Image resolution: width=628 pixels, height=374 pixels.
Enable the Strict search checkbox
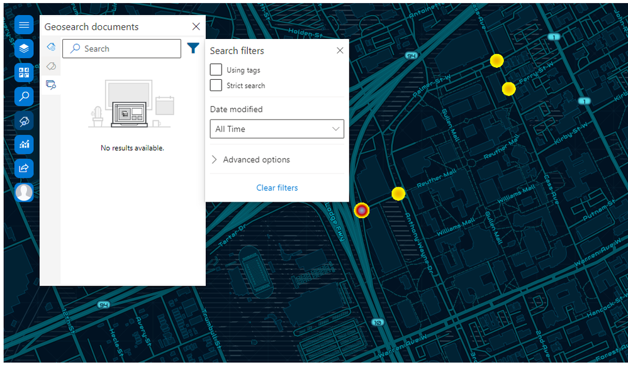pyautogui.click(x=216, y=85)
